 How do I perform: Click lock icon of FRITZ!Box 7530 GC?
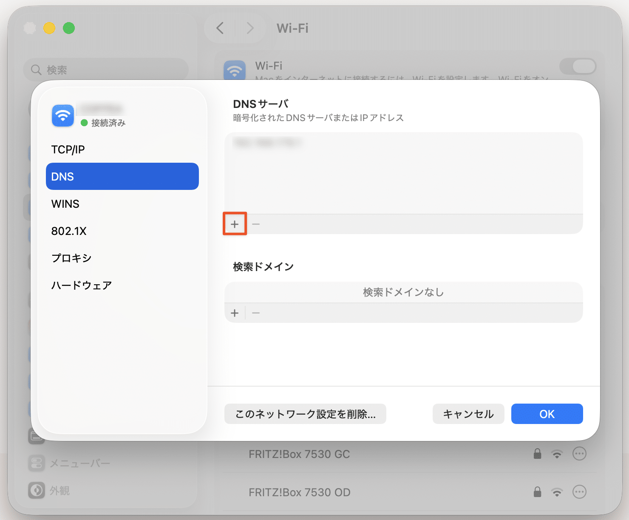point(538,454)
